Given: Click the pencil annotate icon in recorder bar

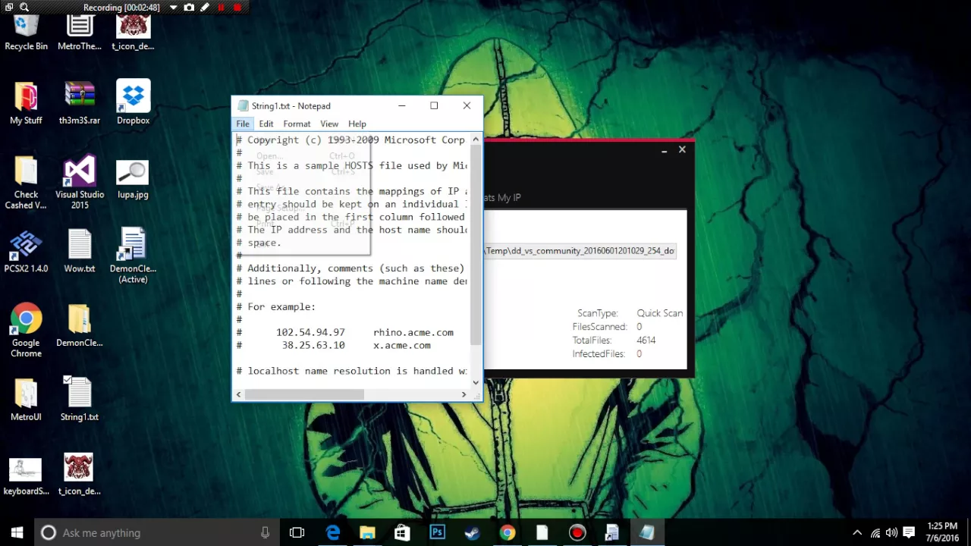Looking at the screenshot, I should point(205,8).
